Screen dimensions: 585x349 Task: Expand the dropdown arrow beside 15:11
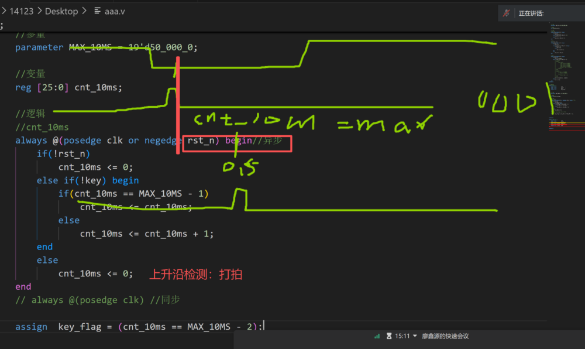click(x=415, y=336)
